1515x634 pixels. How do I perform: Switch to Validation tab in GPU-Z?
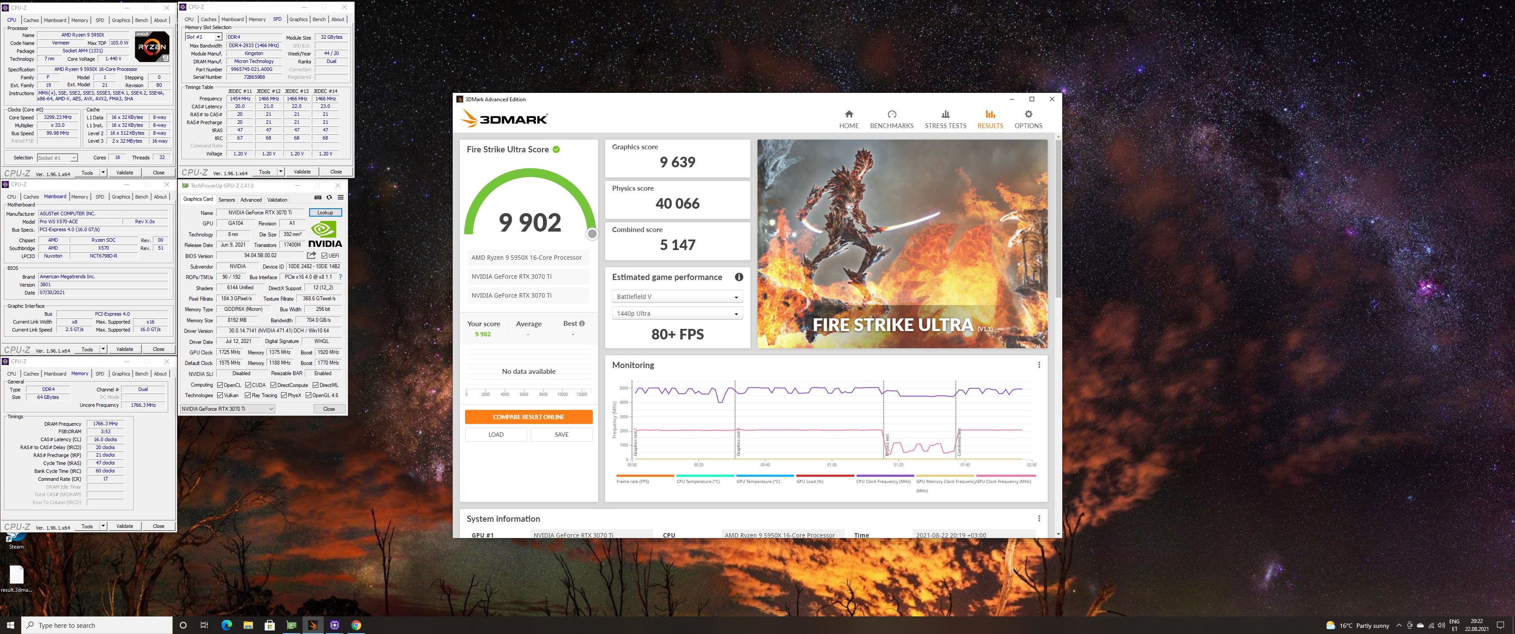pos(277,199)
